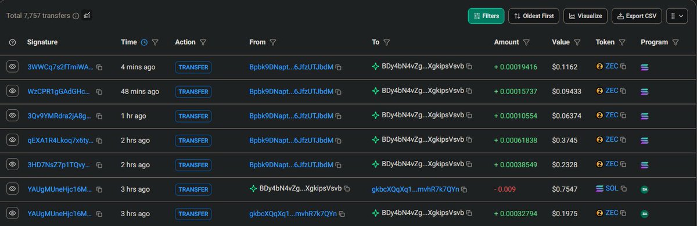Open the Amount column filter

[526, 42]
